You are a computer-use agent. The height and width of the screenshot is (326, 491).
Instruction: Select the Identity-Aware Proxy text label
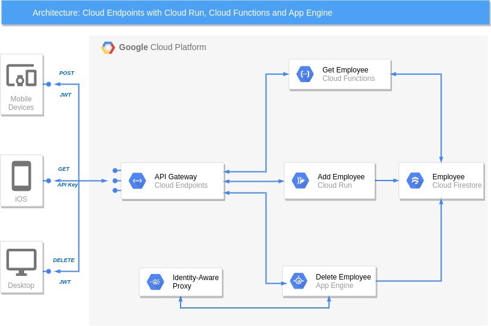[x=196, y=282]
